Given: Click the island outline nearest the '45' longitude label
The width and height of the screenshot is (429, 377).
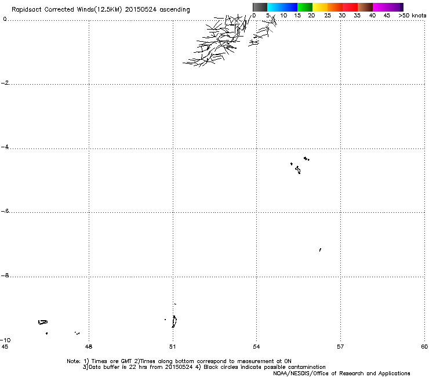Looking at the screenshot, I should point(43,322).
